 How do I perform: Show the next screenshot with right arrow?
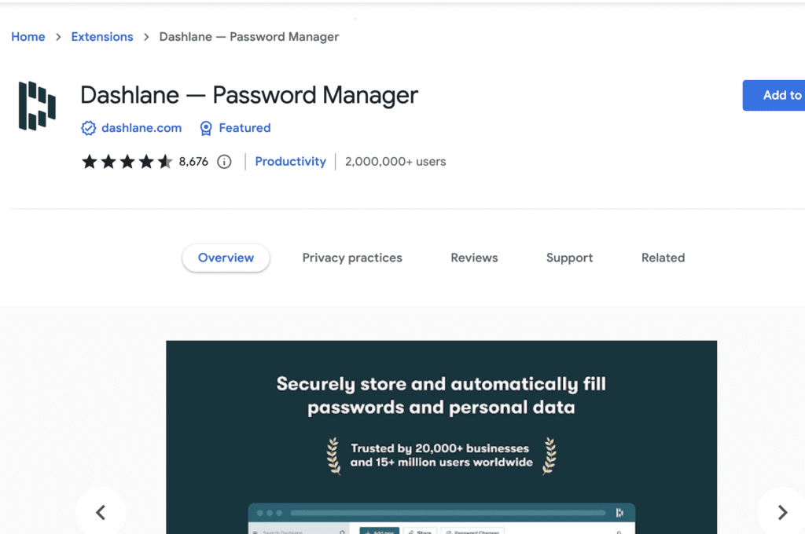click(x=782, y=512)
